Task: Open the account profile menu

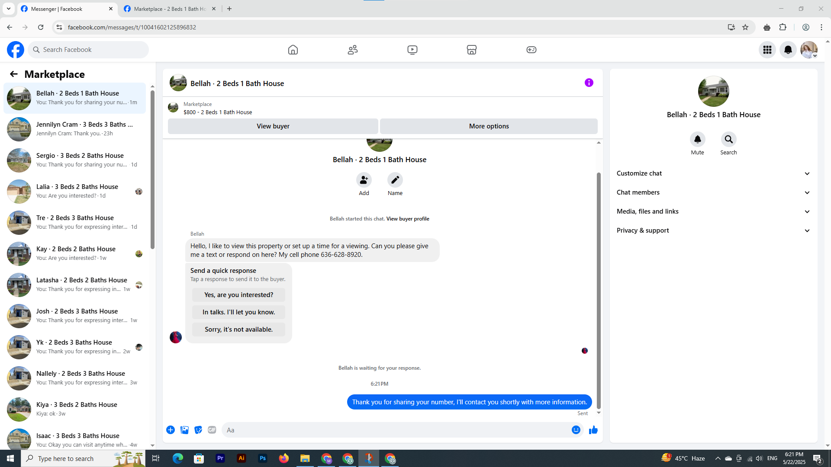Action: click(x=809, y=50)
